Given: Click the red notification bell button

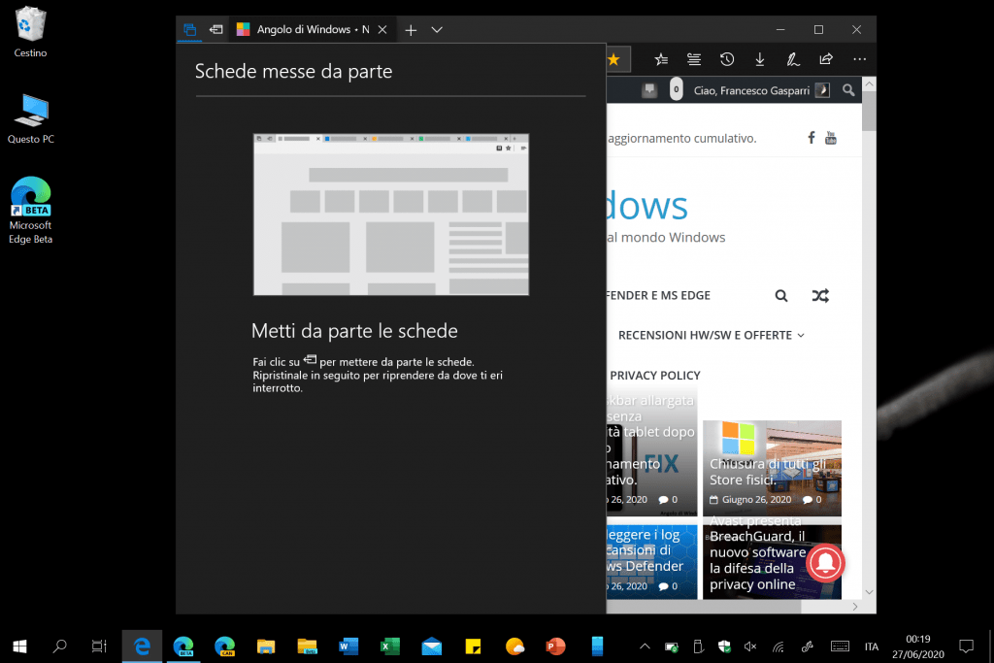Looking at the screenshot, I should point(825,562).
